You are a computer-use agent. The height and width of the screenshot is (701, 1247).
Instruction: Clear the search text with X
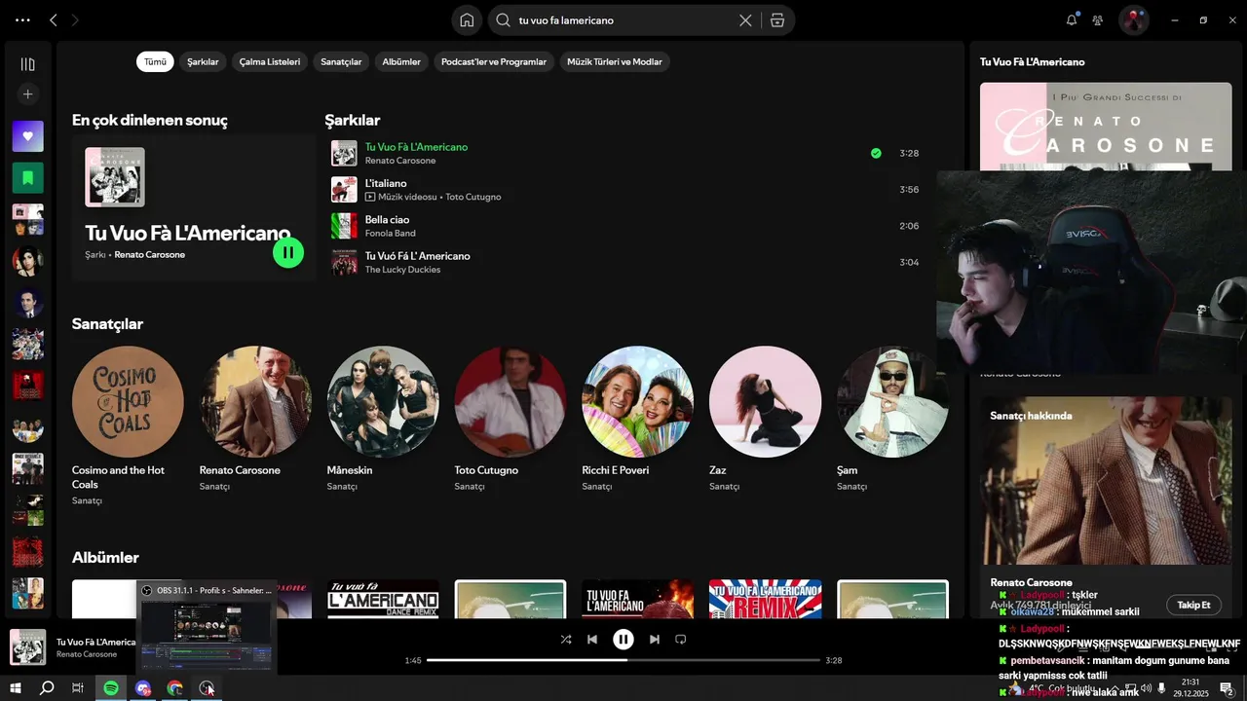coord(745,19)
